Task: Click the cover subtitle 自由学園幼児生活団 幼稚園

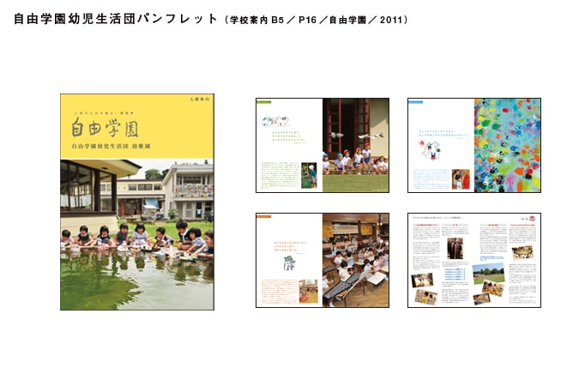Action: click(112, 147)
